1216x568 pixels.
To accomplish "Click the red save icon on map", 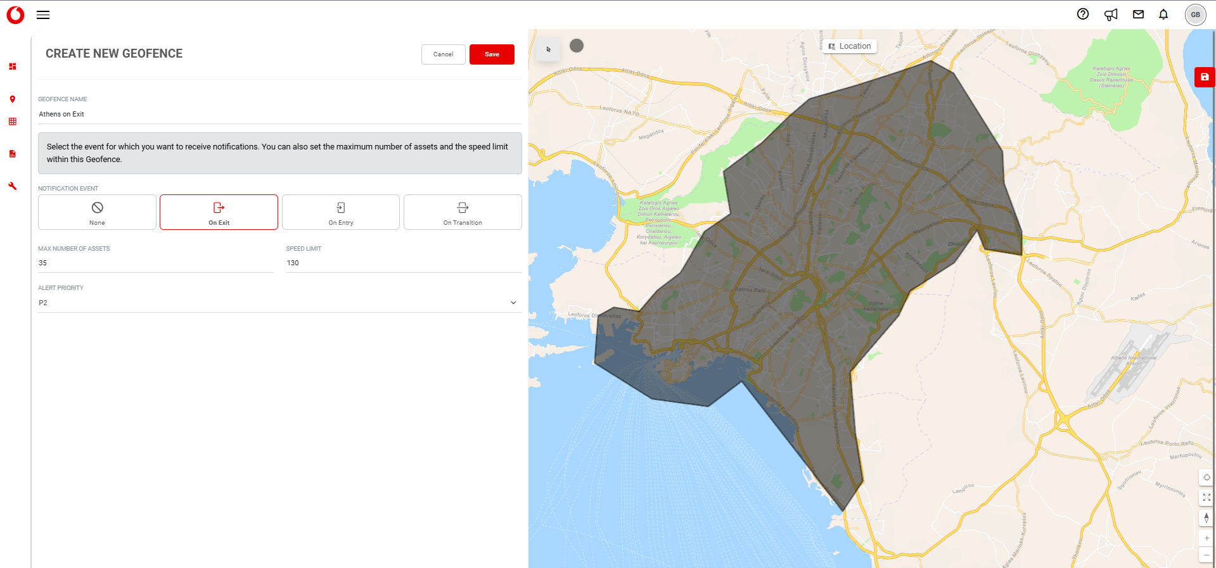I will coord(1204,77).
